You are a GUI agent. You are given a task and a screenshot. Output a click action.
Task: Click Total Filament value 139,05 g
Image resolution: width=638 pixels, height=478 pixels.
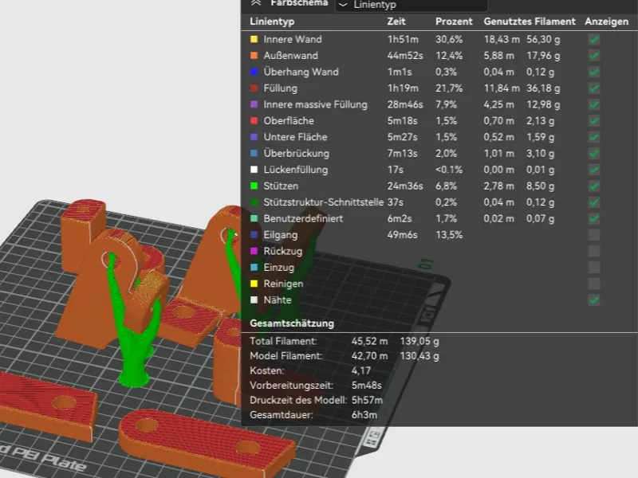(419, 341)
